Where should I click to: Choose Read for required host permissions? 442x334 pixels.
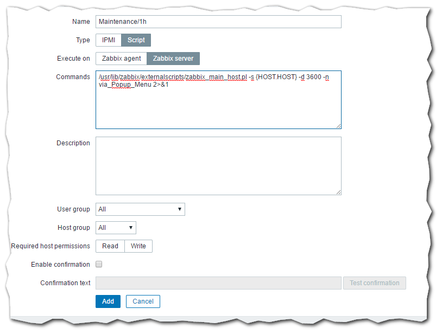[110, 246]
